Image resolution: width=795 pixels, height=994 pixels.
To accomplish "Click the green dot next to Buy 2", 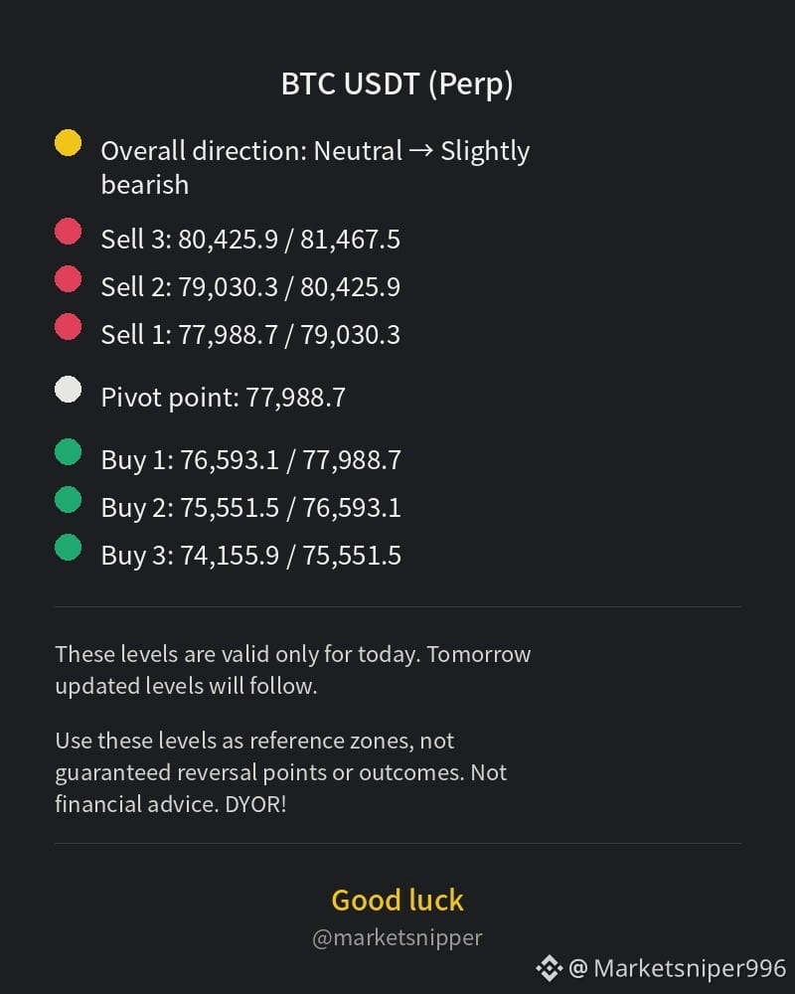I will 68,500.
